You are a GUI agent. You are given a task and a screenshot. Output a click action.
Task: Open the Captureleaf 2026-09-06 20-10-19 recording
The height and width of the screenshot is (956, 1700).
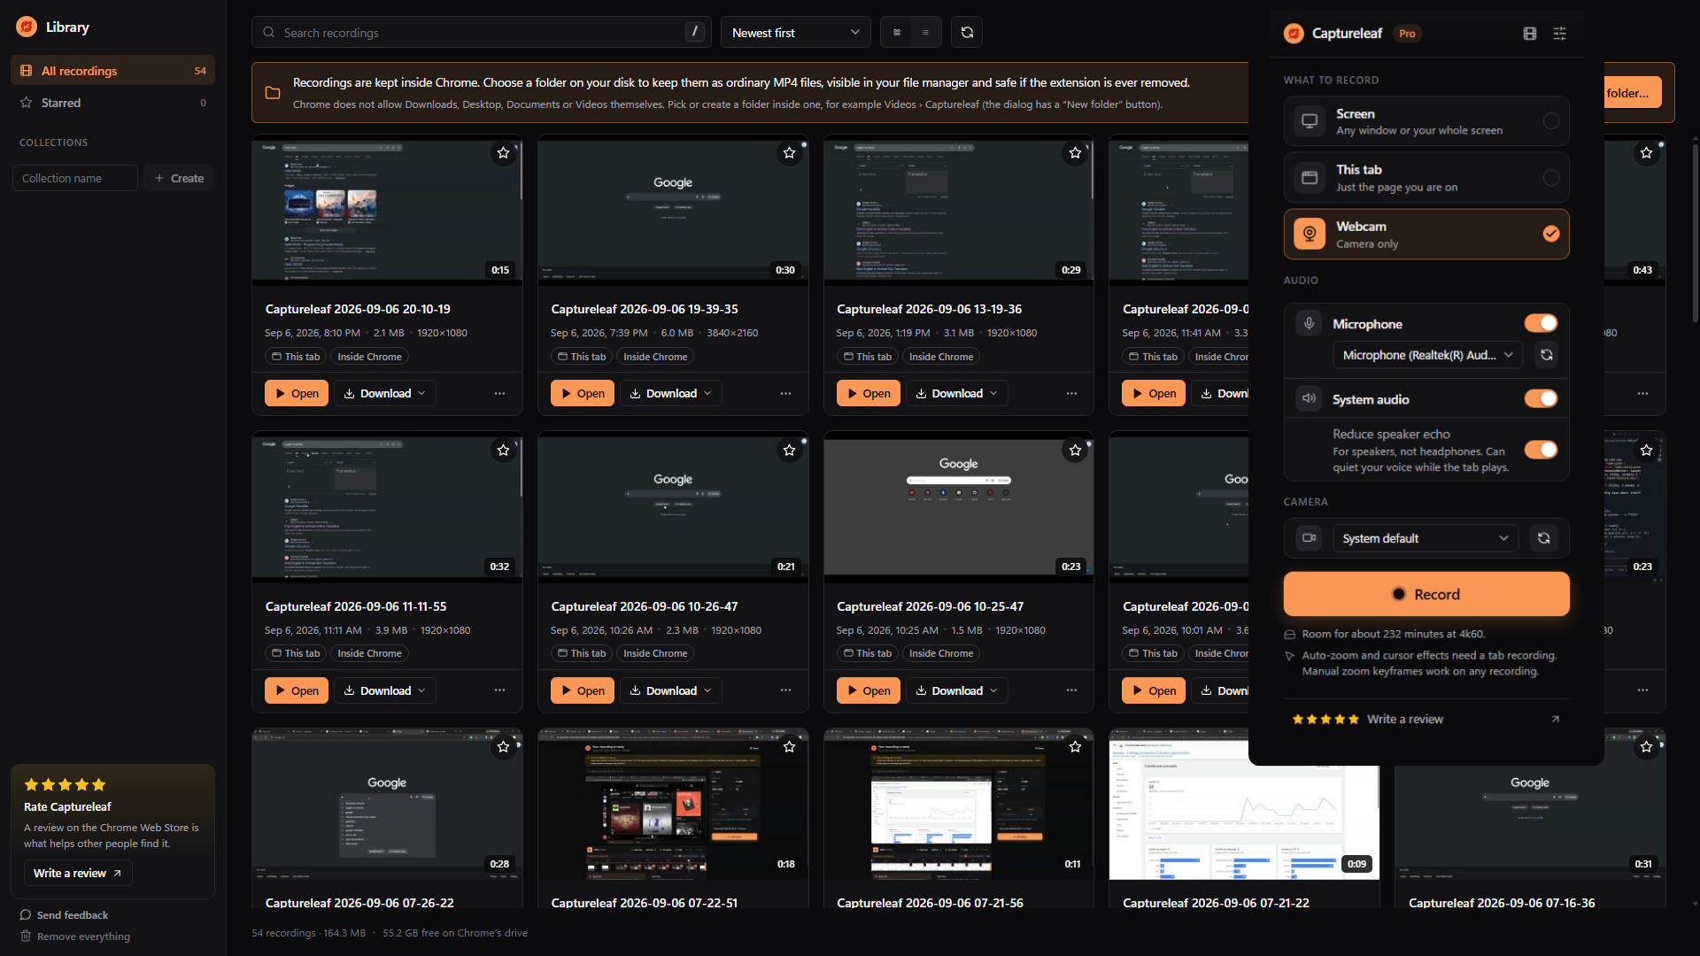point(297,393)
